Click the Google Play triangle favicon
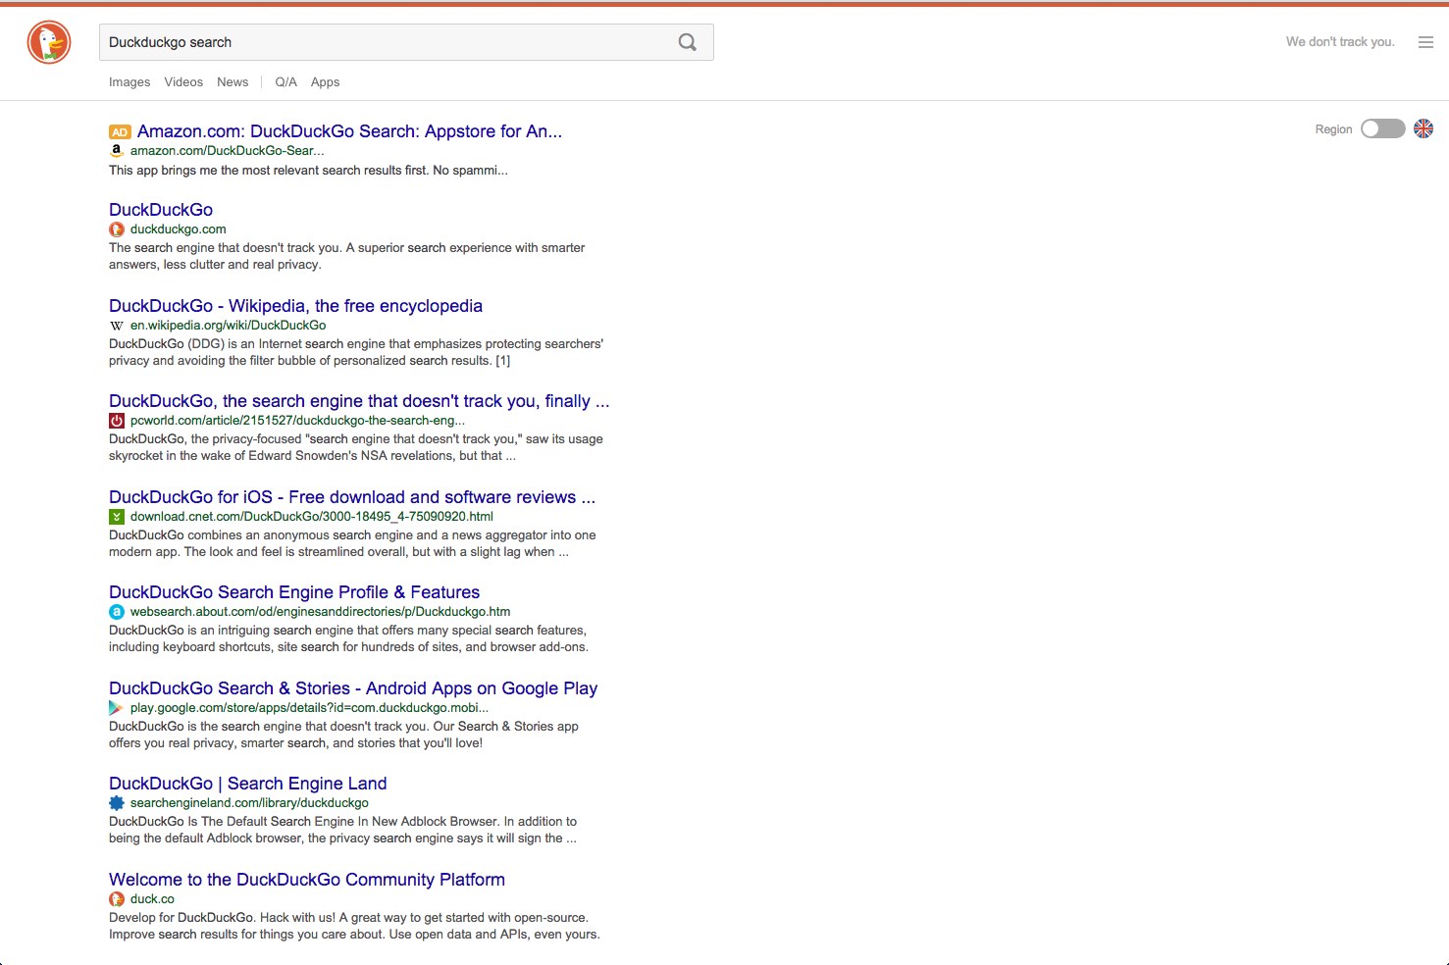 click(x=117, y=708)
